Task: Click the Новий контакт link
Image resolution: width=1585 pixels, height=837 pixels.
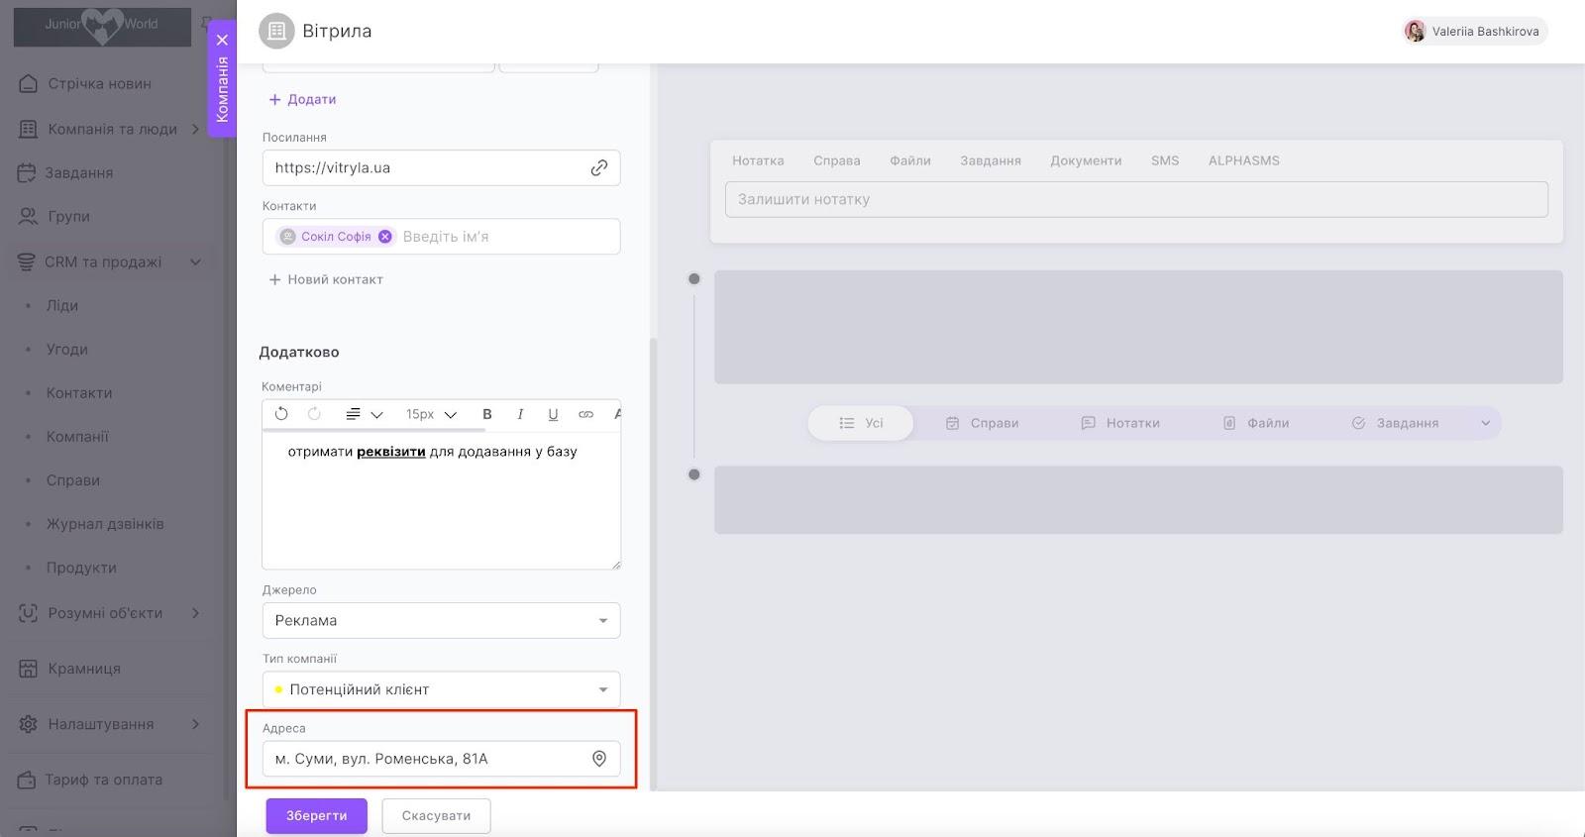Action: (x=326, y=279)
